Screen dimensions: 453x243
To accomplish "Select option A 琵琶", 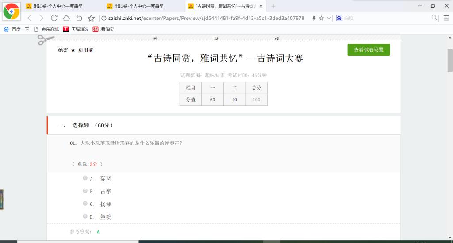I will 85,178.
